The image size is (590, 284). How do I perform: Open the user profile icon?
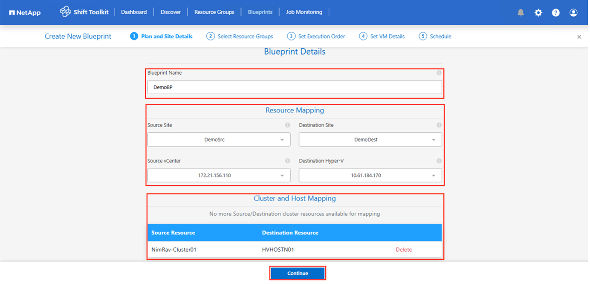coord(573,12)
